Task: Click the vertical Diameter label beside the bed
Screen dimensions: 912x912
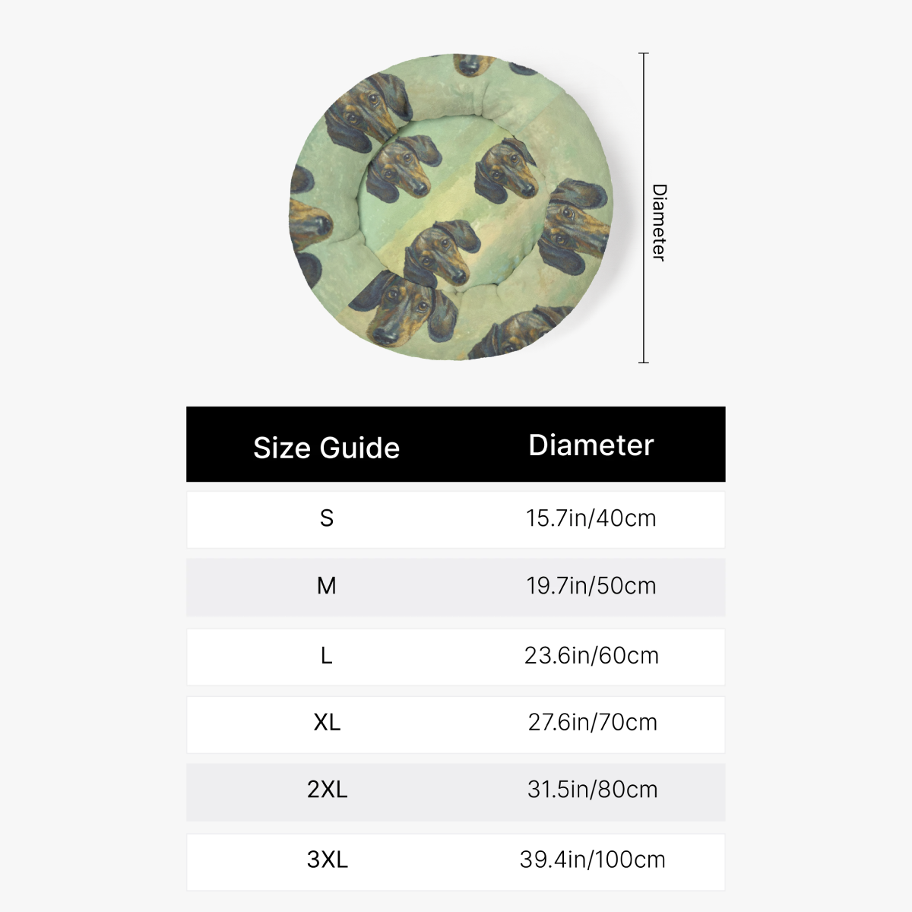Action: pos(659,222)
